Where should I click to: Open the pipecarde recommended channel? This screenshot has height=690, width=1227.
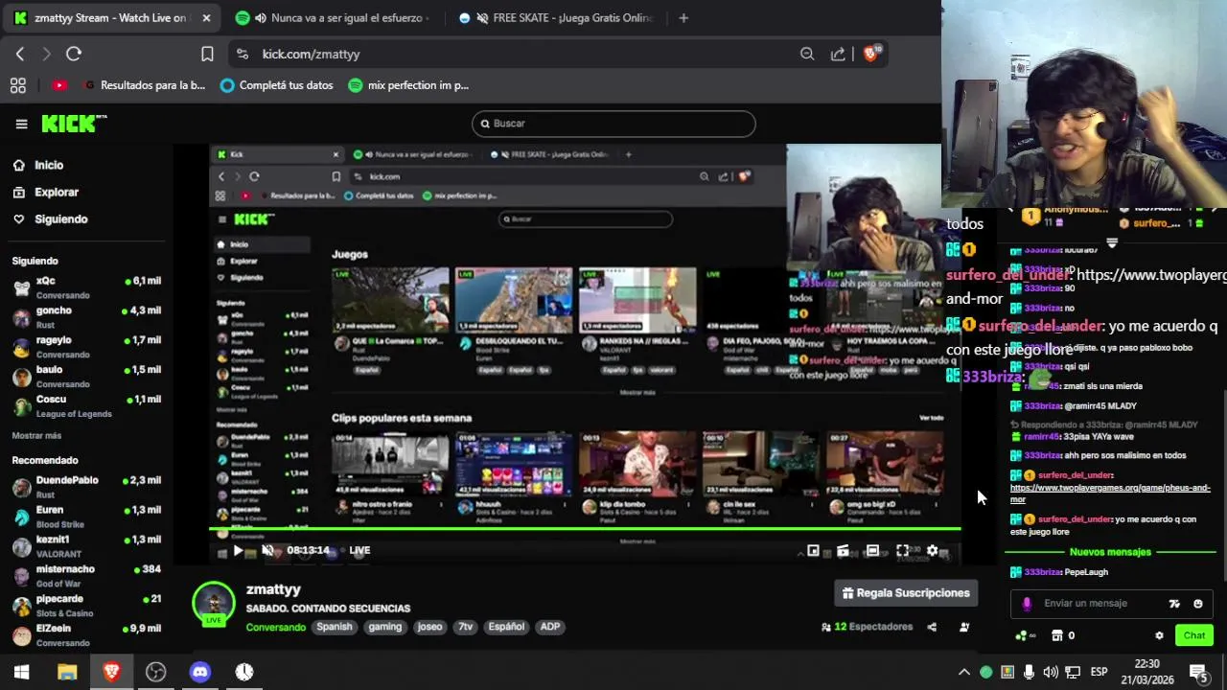point(85,605)
